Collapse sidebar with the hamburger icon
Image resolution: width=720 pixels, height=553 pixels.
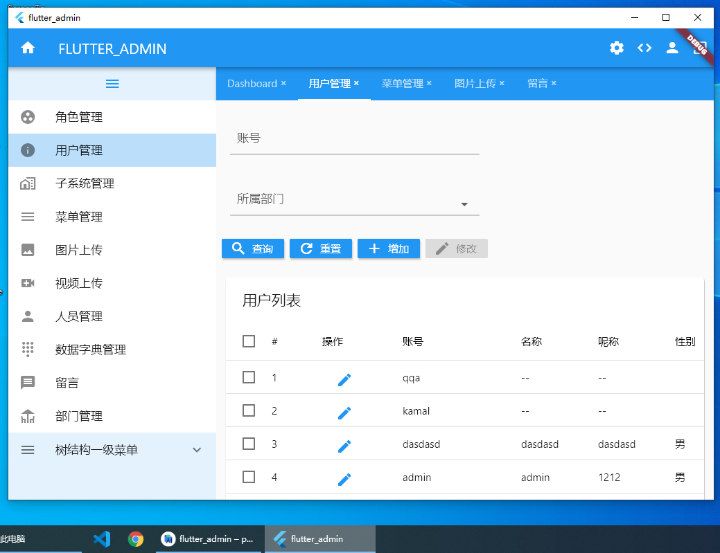pos(112,84)
